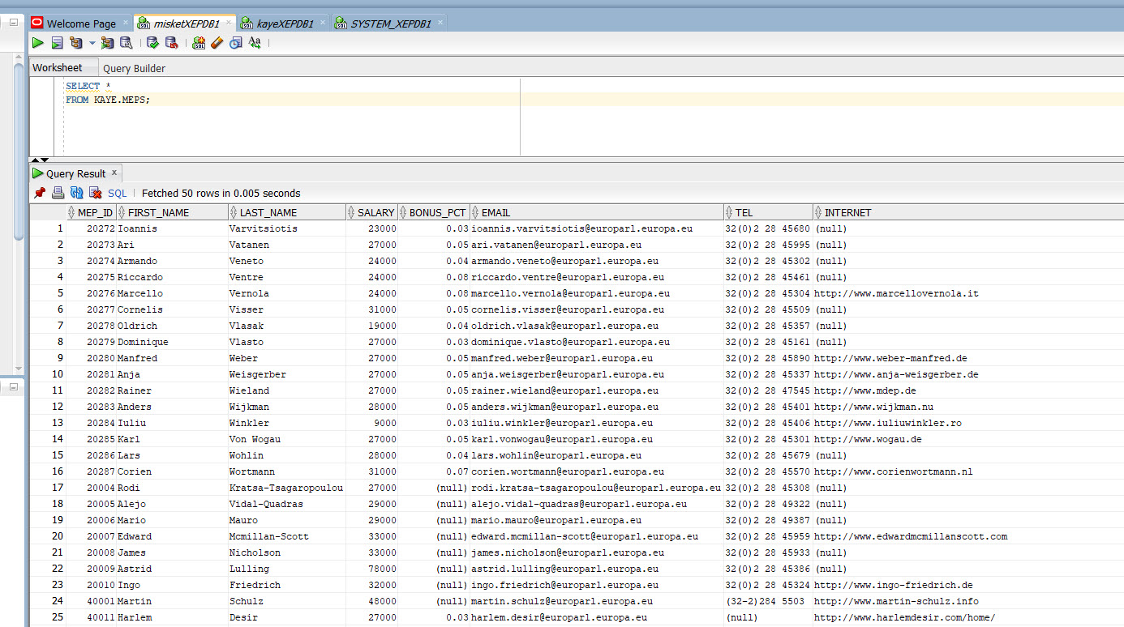Select row number 1 in results
The width and height of the screenshot is (1124, 627).
[x=49, y=228]
